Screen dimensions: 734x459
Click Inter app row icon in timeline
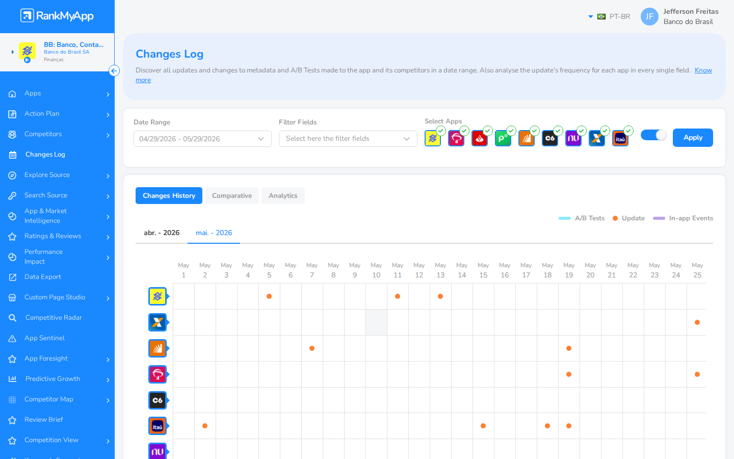(158, 348)
